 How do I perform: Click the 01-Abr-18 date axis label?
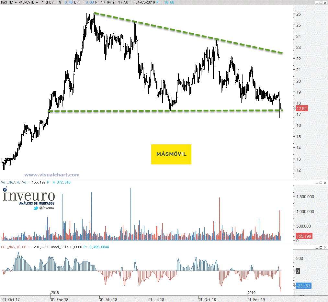[x=108, y=300]
